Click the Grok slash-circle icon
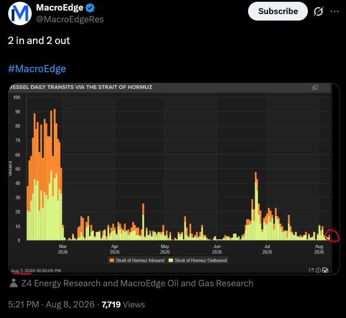The image size is (346, 318). pyautogui.click(x=318, y=11)
